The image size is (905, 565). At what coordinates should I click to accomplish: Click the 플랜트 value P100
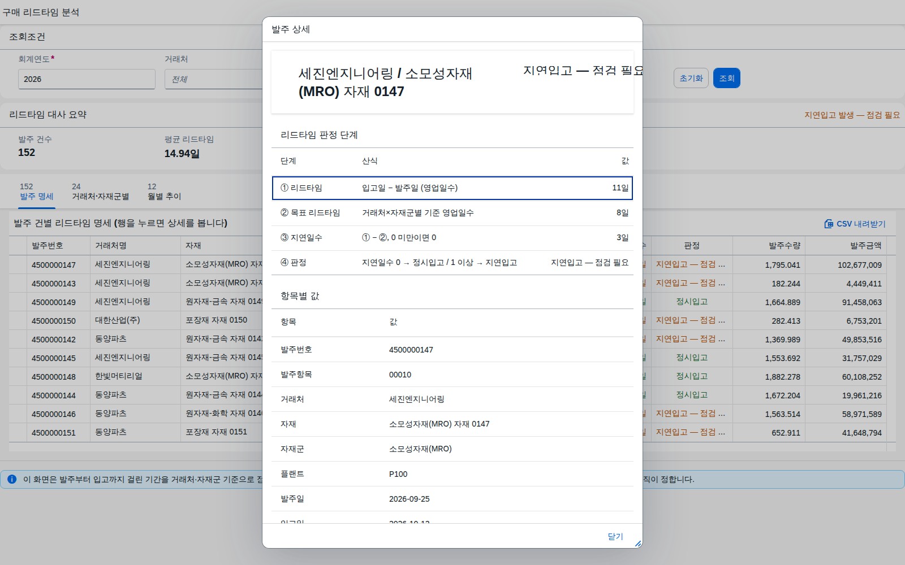398,474
